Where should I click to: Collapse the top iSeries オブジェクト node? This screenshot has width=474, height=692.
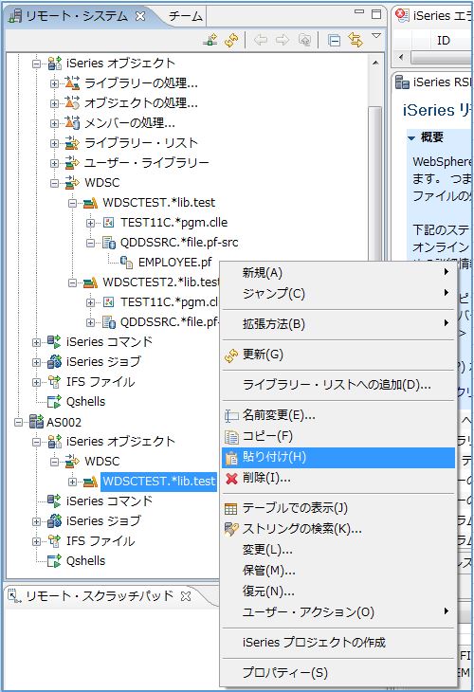coord(36,64)
